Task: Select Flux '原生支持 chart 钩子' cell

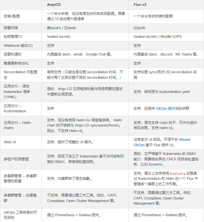Action: click(x=165, y=125)
